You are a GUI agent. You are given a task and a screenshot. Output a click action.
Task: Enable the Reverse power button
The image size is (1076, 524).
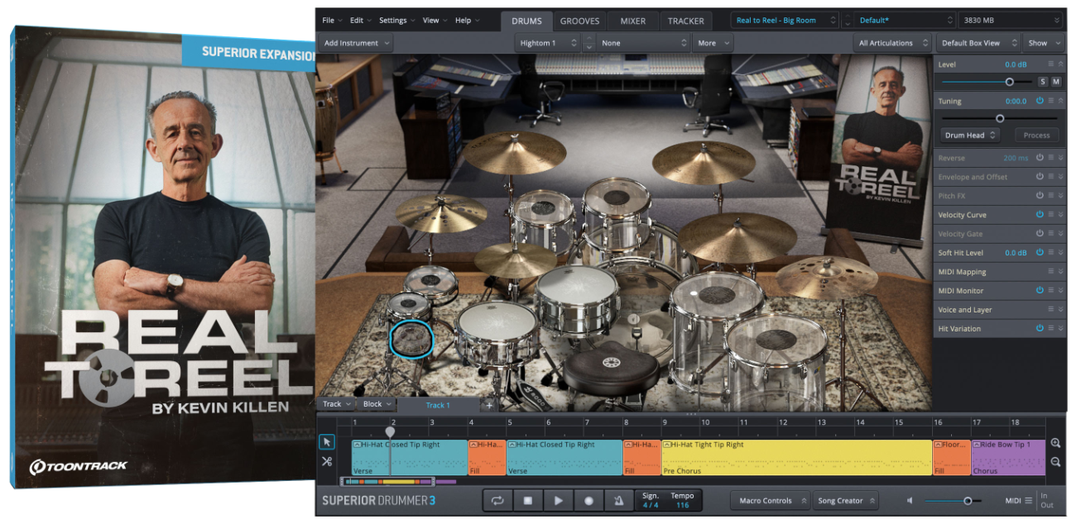[x=1040, y=158]
